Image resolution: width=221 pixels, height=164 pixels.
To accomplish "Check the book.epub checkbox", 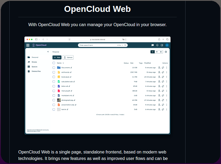I will [54, 77].
